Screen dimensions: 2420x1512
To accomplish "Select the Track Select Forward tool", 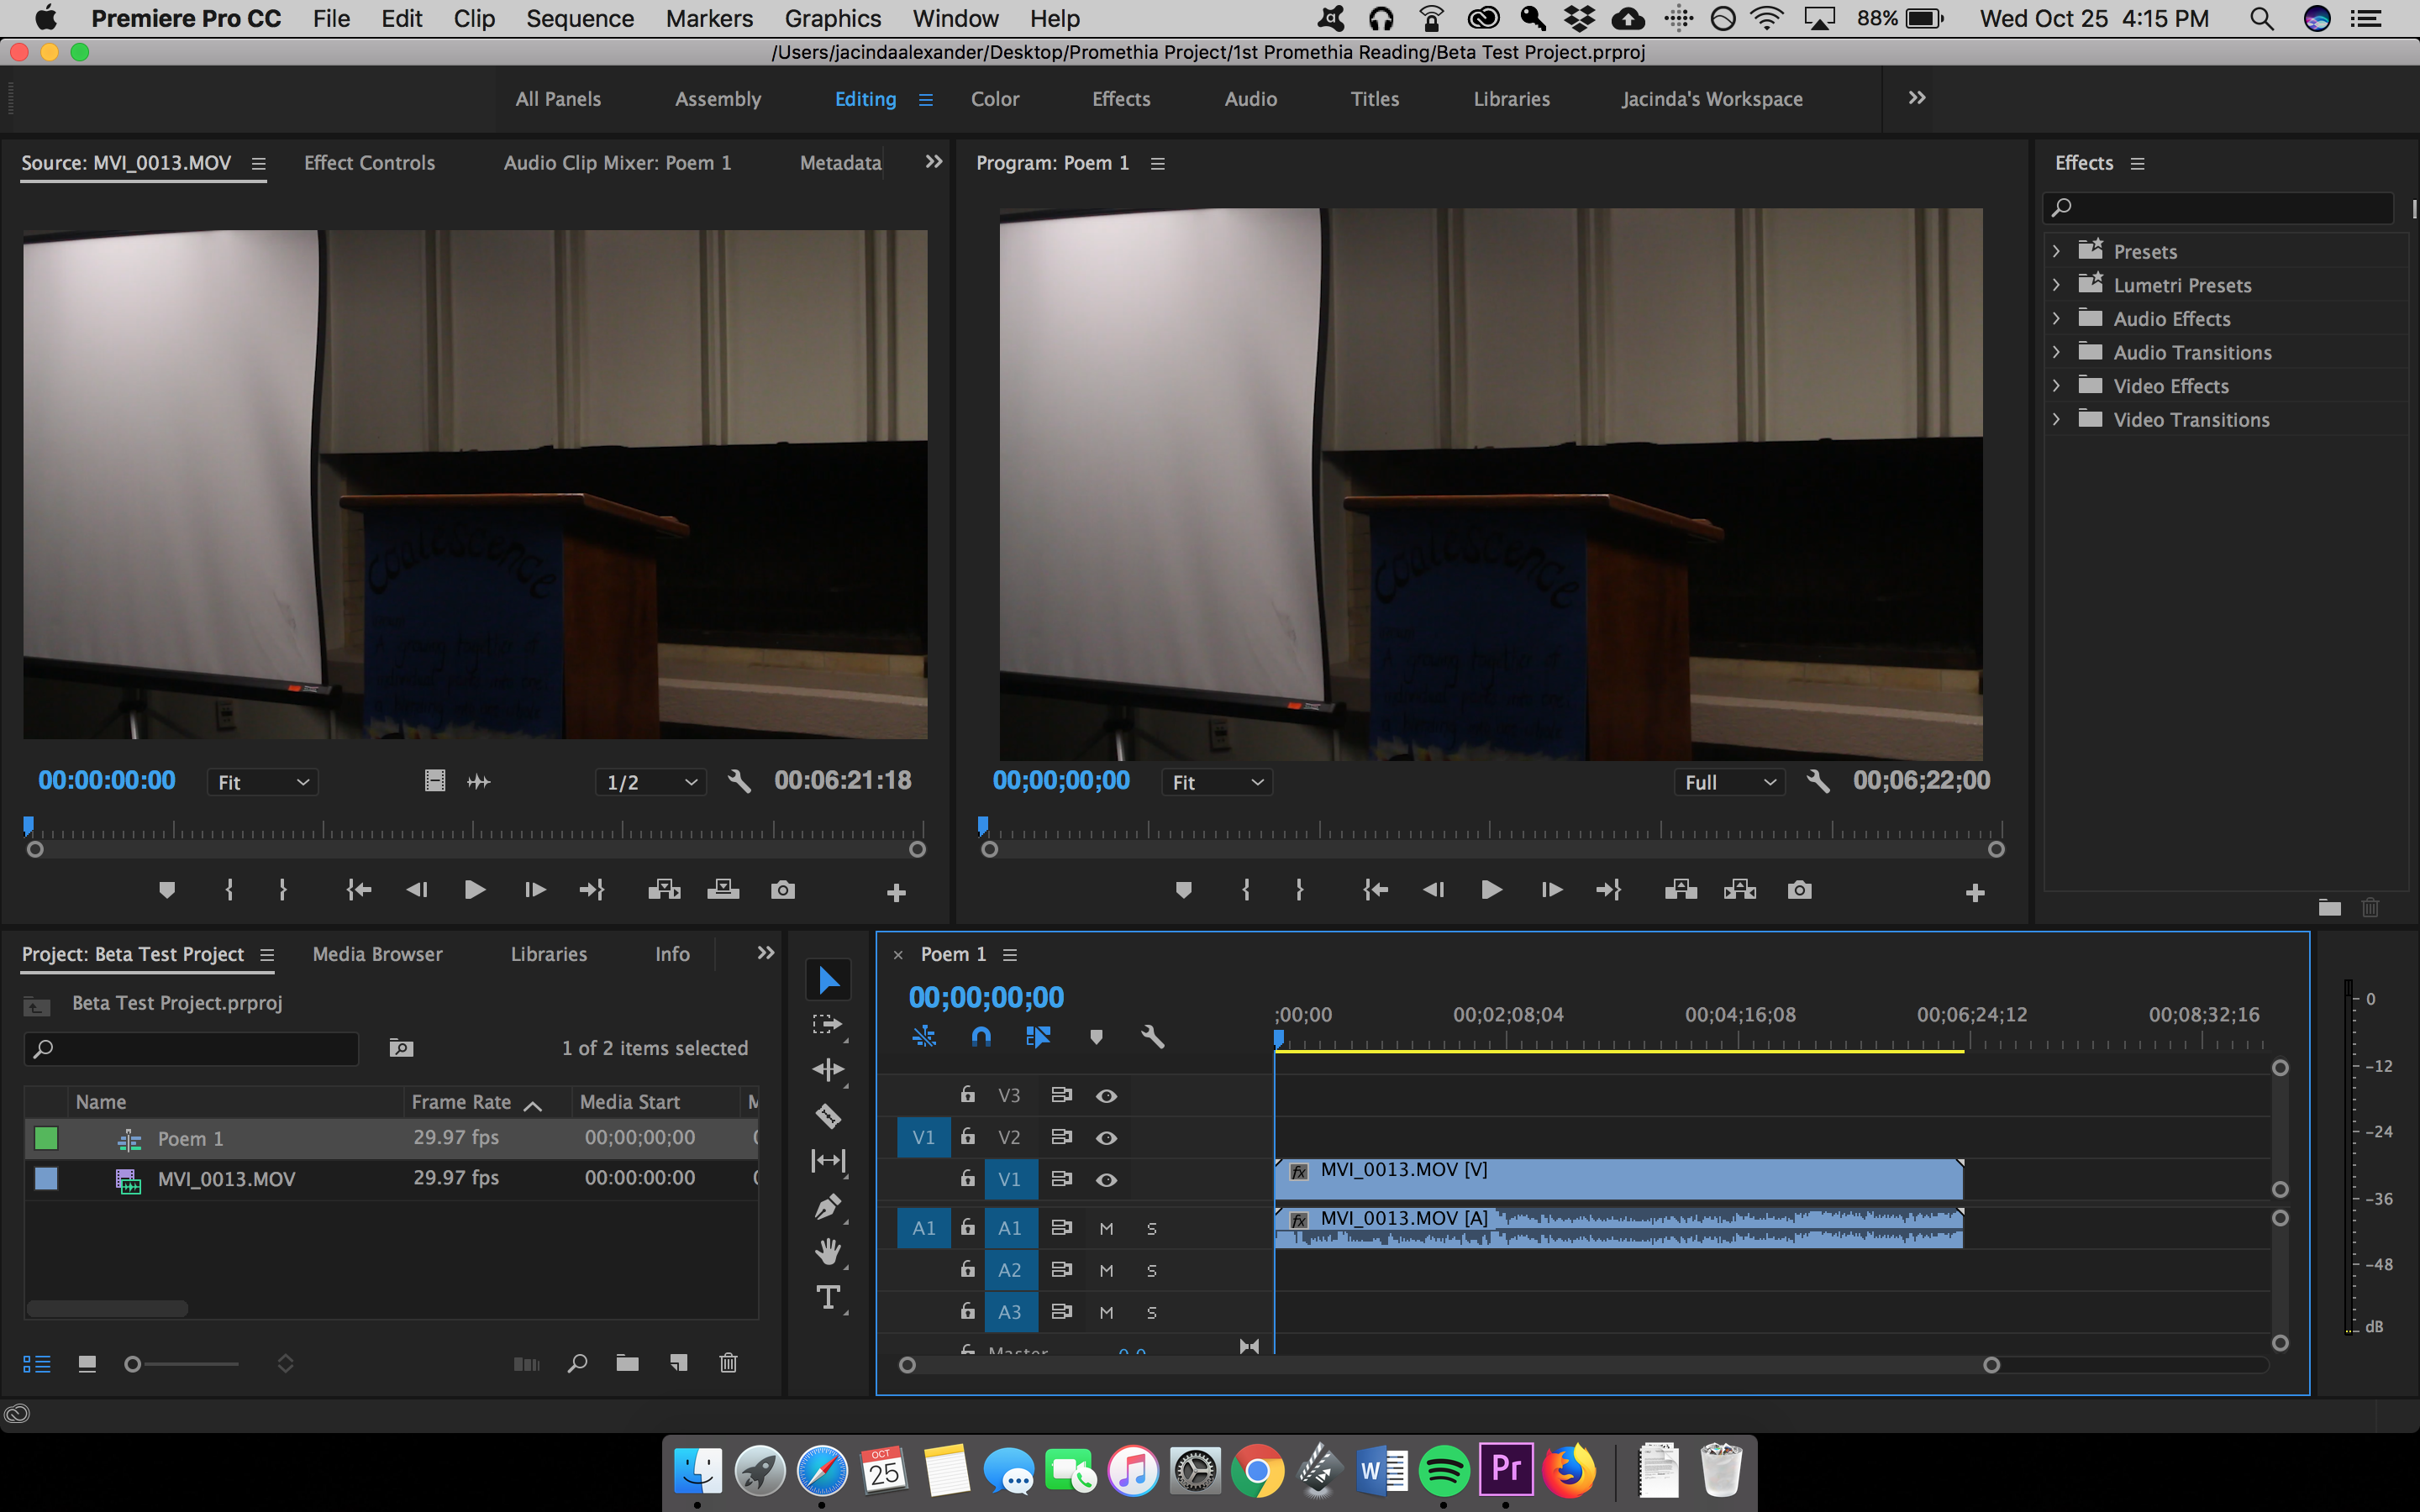I will [x=828, y=1024].
